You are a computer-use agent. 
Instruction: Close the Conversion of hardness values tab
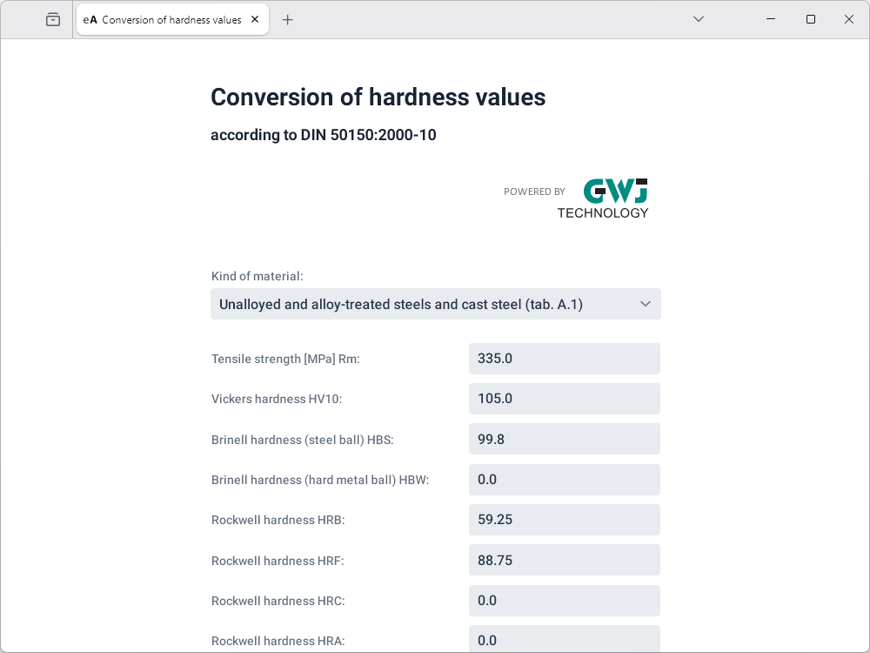click(255, 19)
